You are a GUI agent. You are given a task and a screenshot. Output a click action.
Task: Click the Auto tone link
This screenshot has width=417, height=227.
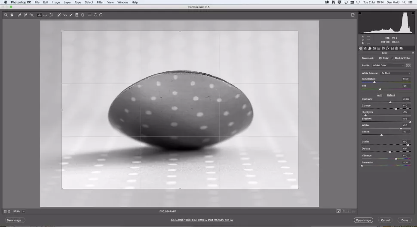click(380, 95)
